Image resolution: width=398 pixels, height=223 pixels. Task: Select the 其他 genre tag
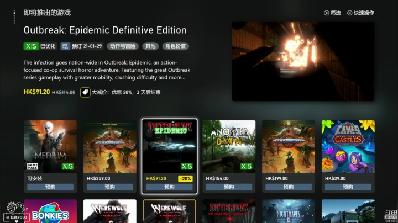click(x=150, y=46)
